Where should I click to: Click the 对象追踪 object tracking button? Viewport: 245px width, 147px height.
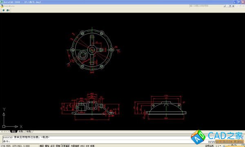(75, 146)
